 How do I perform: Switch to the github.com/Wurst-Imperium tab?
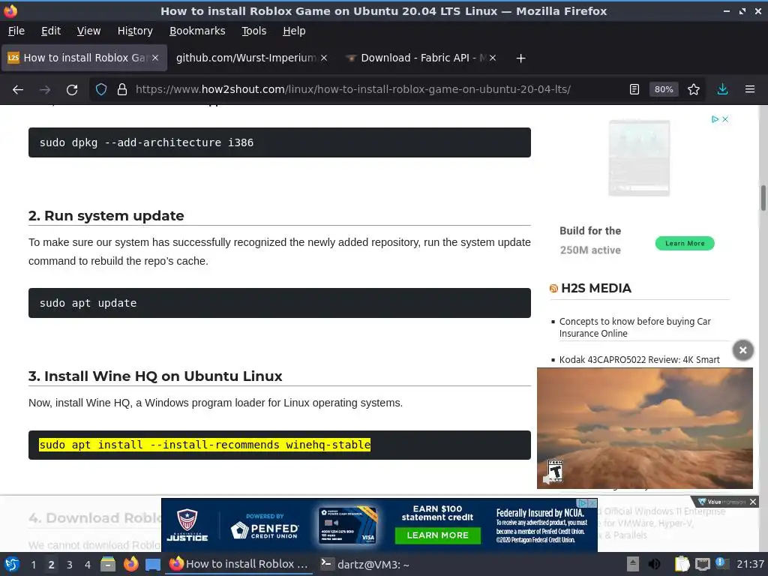coord(246,58)
